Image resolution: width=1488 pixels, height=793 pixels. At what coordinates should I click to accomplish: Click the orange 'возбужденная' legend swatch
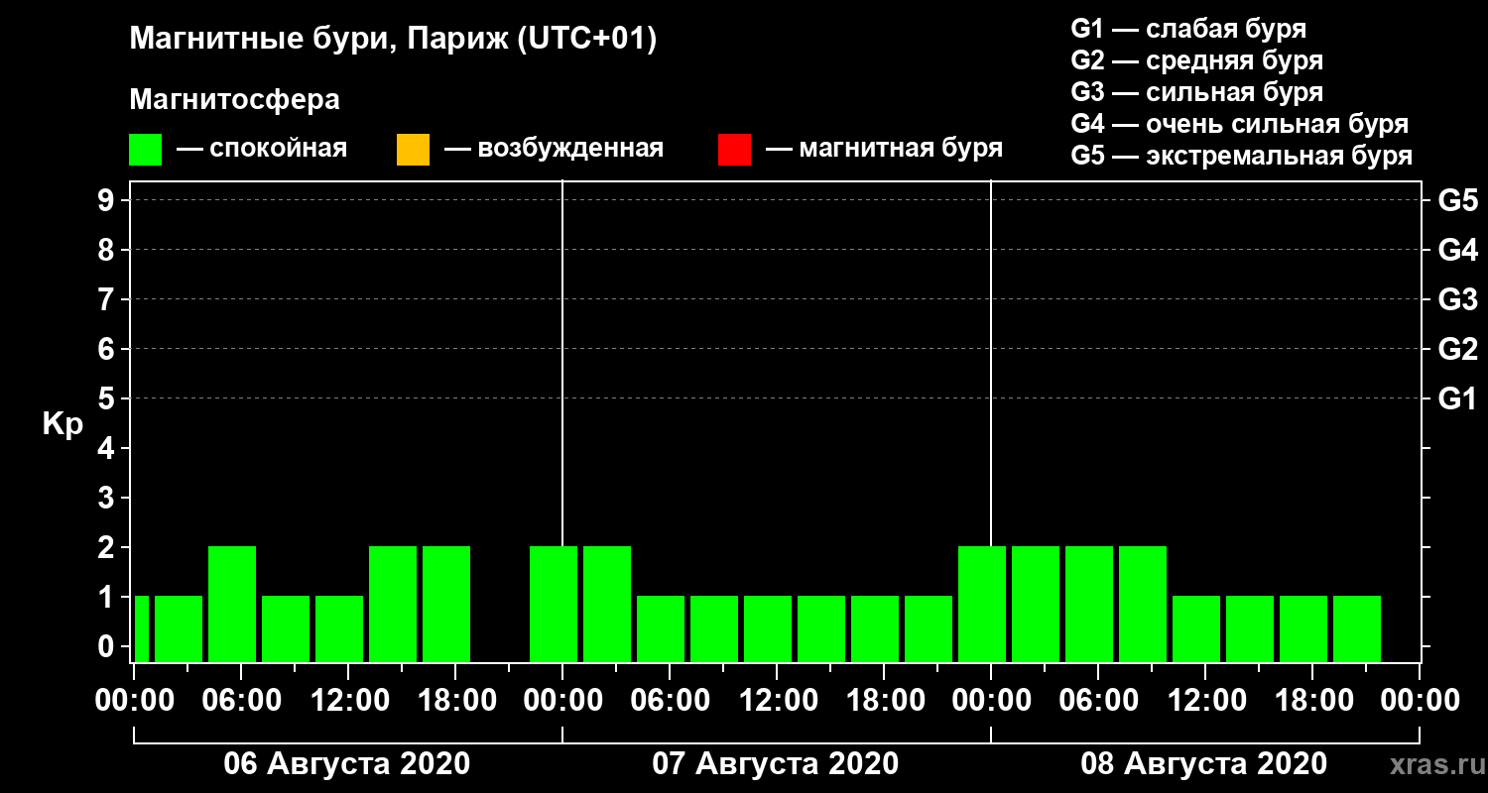[x=413, y=150]
